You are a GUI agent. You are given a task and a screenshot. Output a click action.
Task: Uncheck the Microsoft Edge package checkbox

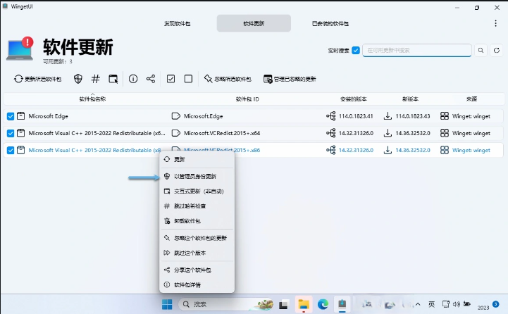click(11, 116)
